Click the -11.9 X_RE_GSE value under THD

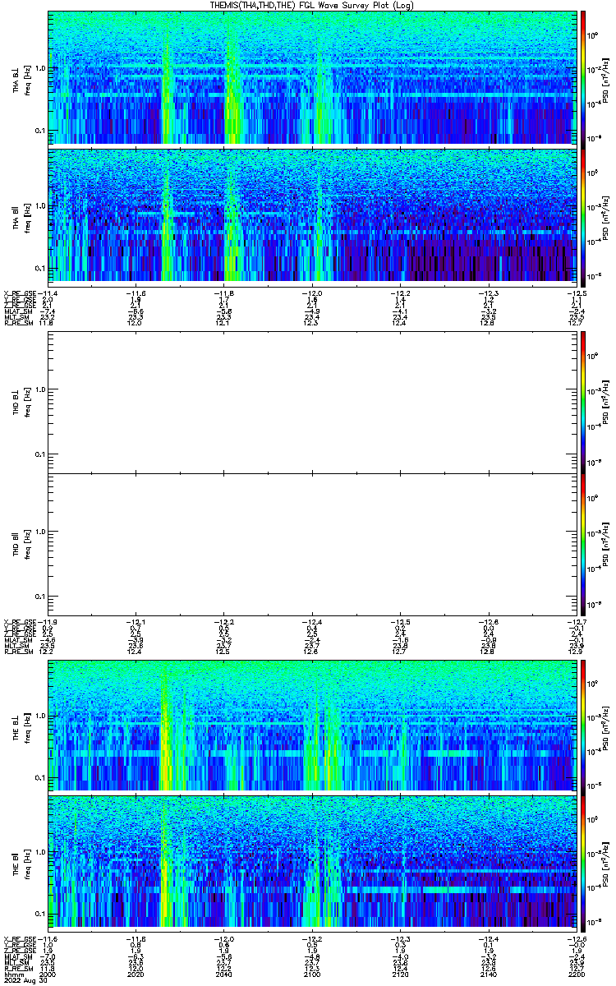[x=49, y=620]
